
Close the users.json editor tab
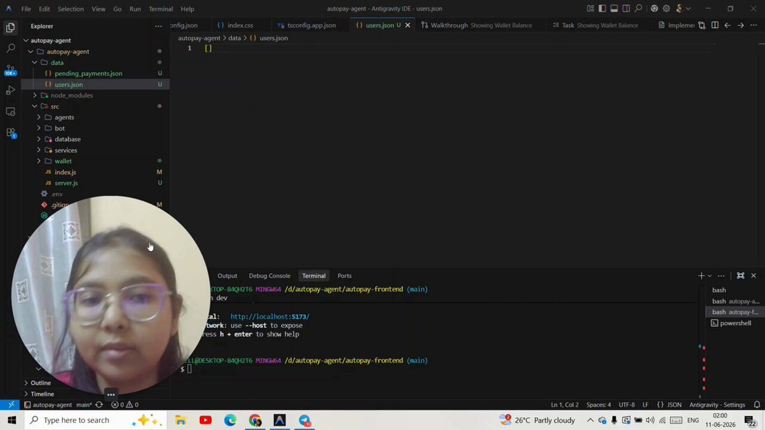pos(408,25)
